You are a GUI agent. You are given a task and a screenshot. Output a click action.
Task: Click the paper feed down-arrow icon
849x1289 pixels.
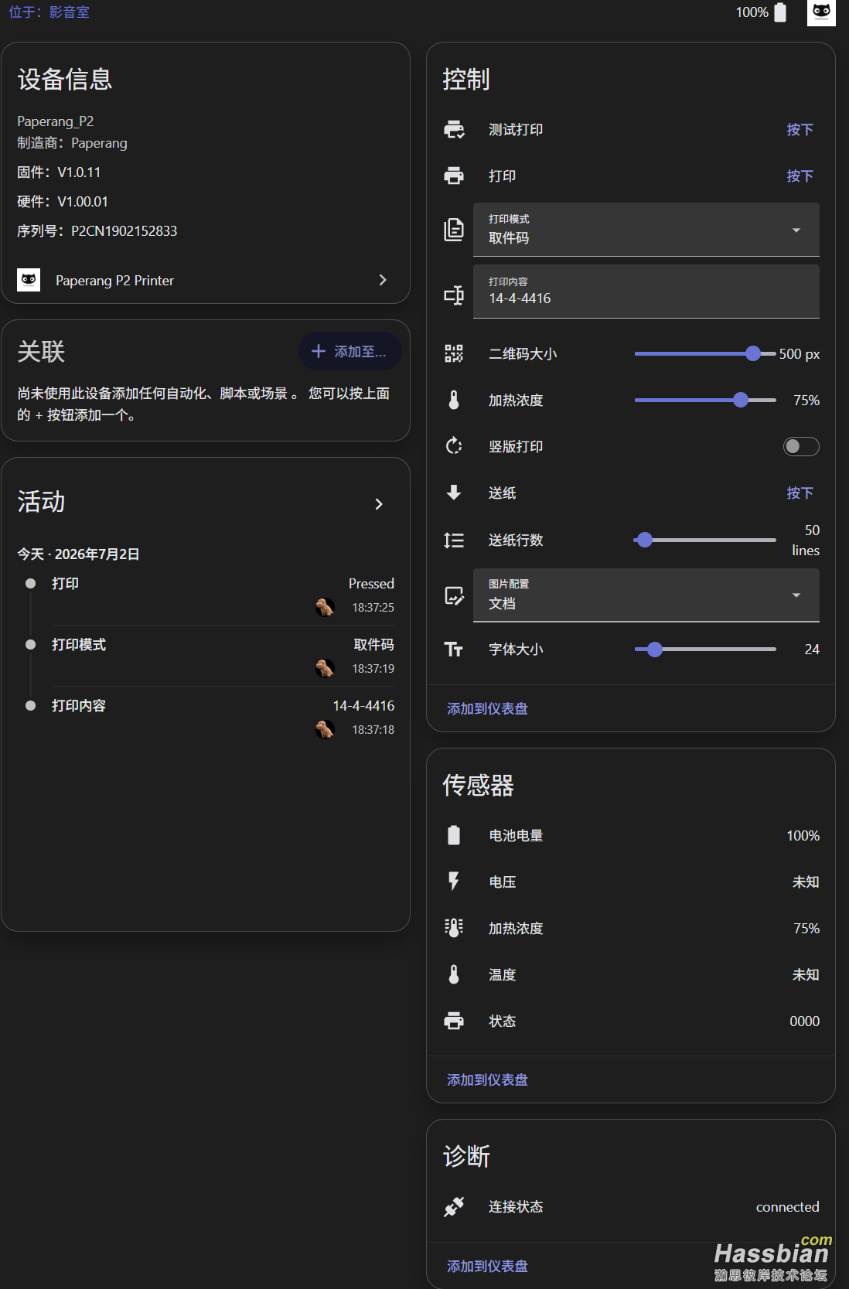pyautogui.click(x=454, y=493)
